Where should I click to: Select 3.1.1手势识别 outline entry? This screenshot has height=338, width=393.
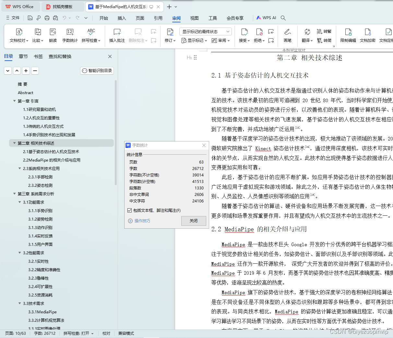pyautogui.click(x=40, y=211)
